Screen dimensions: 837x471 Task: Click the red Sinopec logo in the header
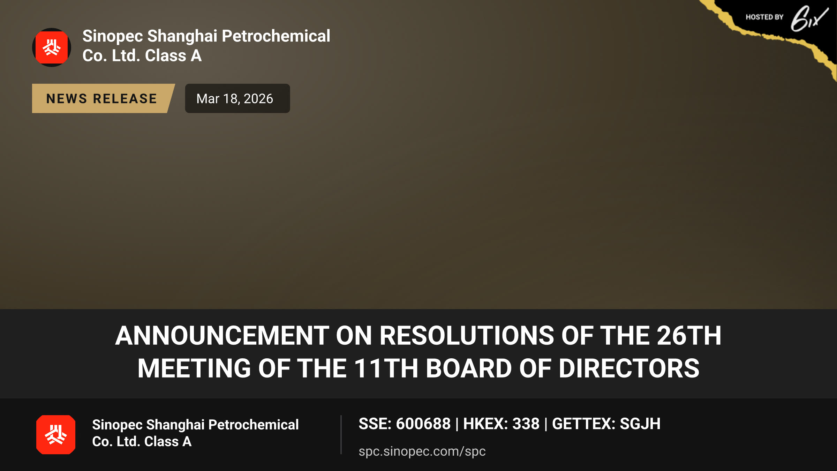(x=52, y=47)
